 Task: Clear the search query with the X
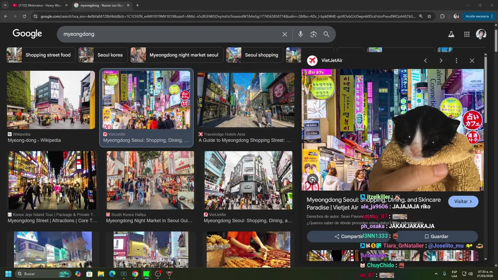[x=285, y=34]
